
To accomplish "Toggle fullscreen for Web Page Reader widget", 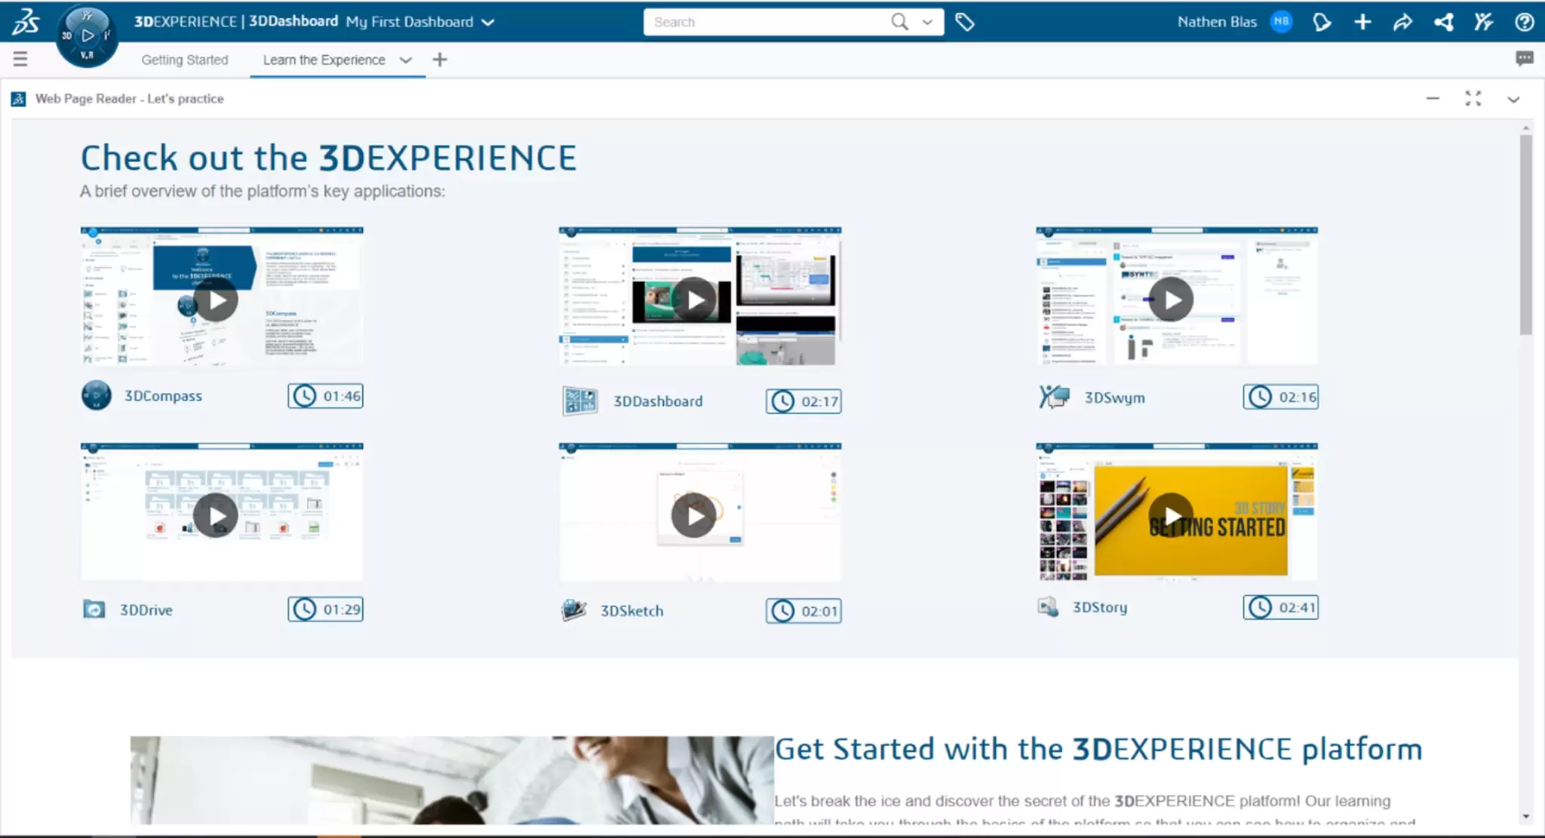I will click(1473, 99).
